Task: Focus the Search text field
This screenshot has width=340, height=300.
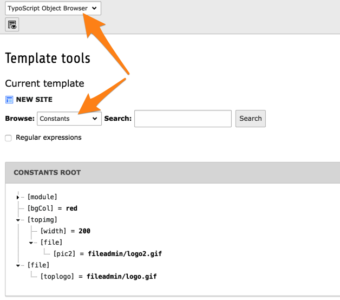Action: (x=182, y=119)
